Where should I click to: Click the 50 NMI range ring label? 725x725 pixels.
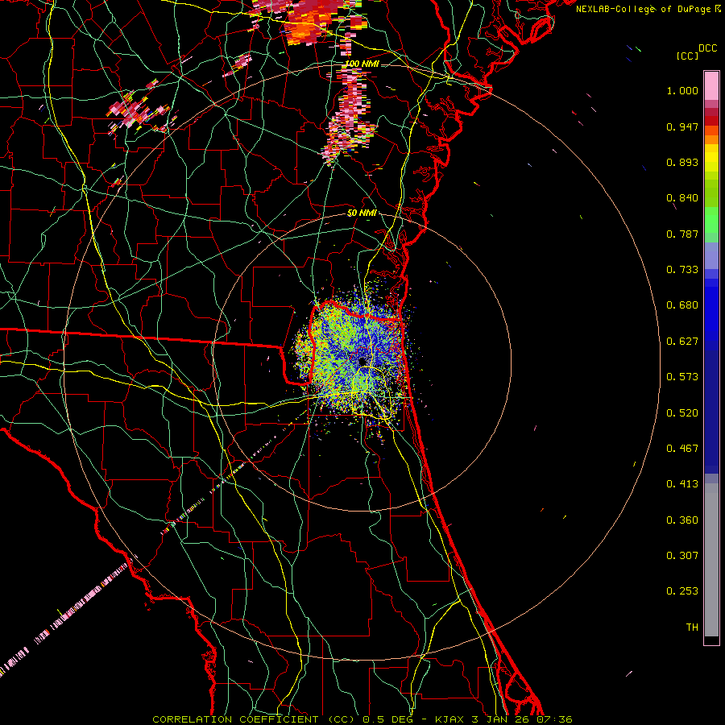coord(362,213)
